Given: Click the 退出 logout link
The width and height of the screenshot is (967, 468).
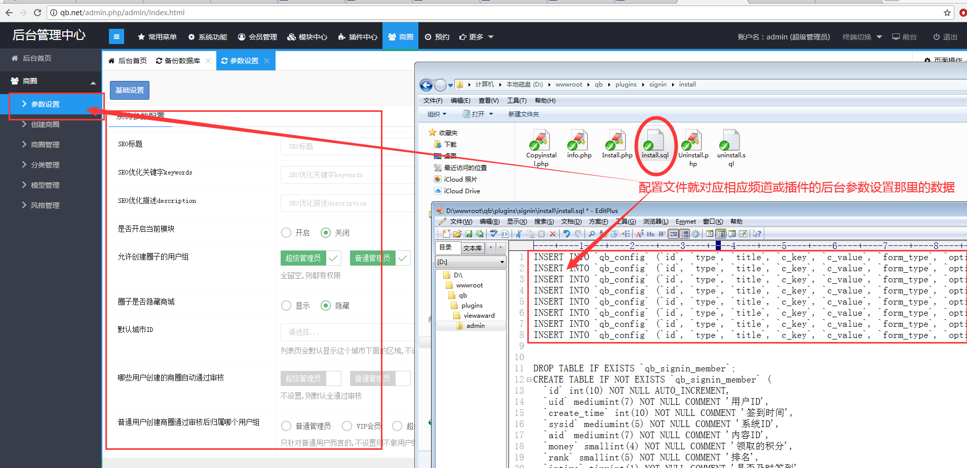Looking at the screenshot, I should (x=945, y=37).
